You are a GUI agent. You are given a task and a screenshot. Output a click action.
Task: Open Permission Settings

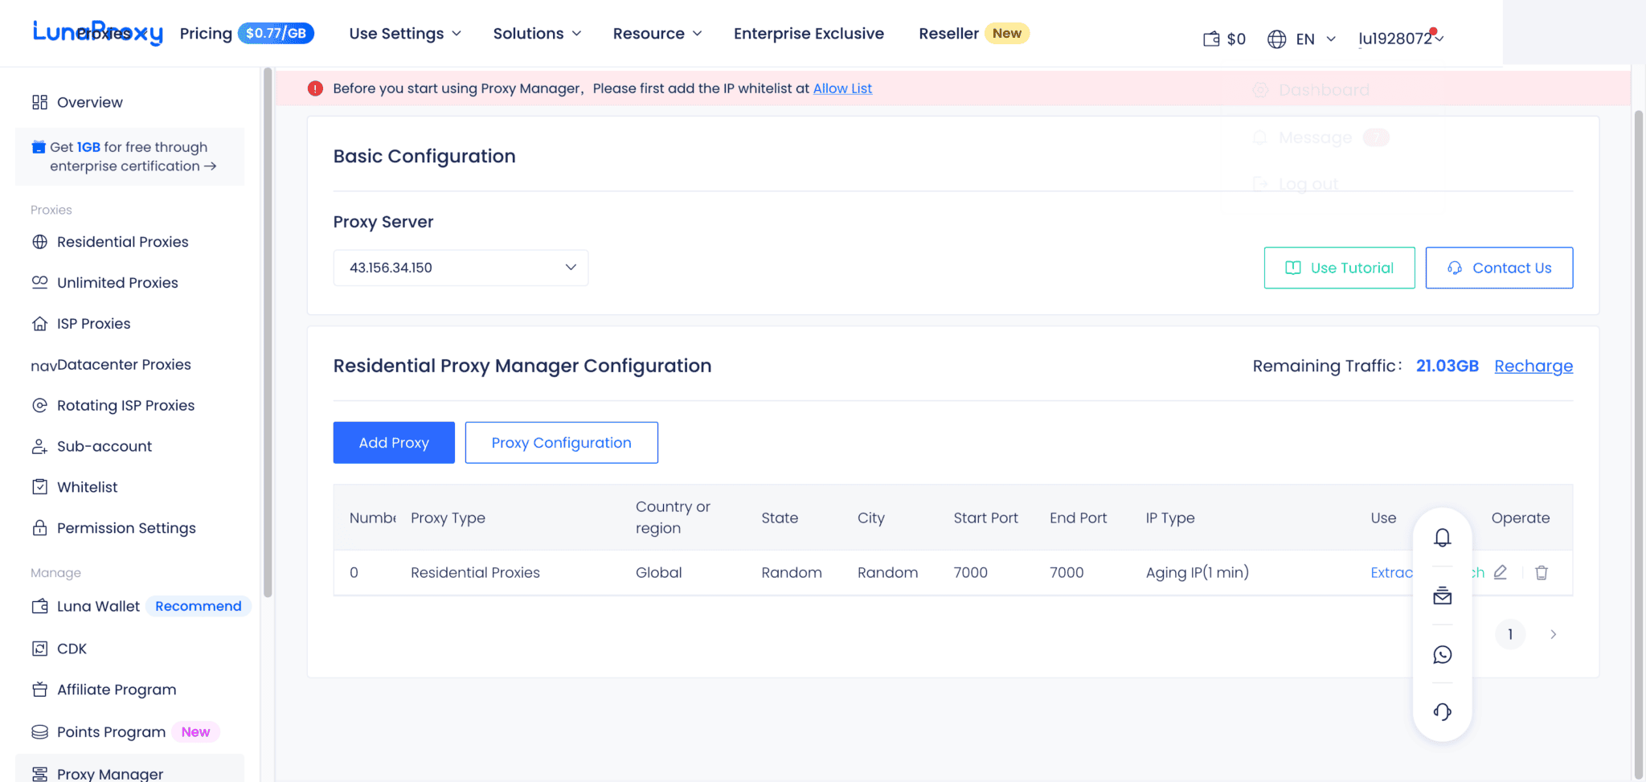[x=126, y=527]
